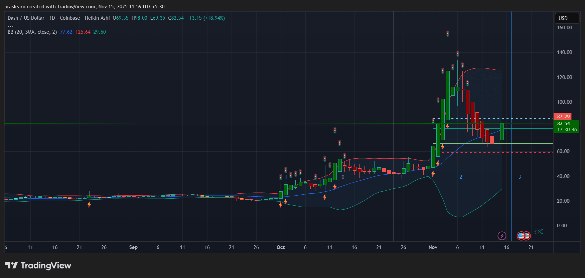Image resolution: width=585 pixels, height=278 pixels.
Task: Click the Sep label on time axis
Action: click(133, 247)
